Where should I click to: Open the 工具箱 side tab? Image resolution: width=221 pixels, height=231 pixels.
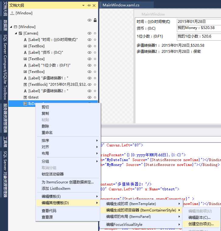[5, 142]
